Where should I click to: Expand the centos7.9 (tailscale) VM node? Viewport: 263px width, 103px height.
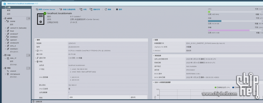click(x=5, y=28)
